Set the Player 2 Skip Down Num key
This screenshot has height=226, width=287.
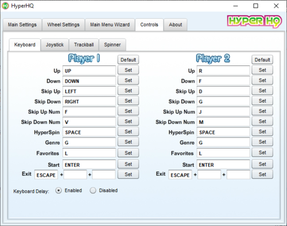[x=262, y=122]
